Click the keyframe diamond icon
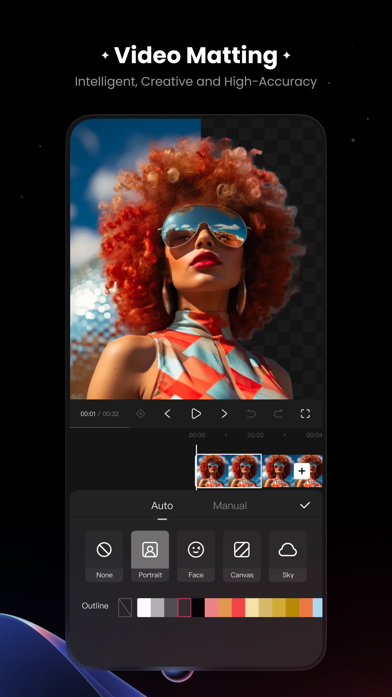 click(140, 413)
